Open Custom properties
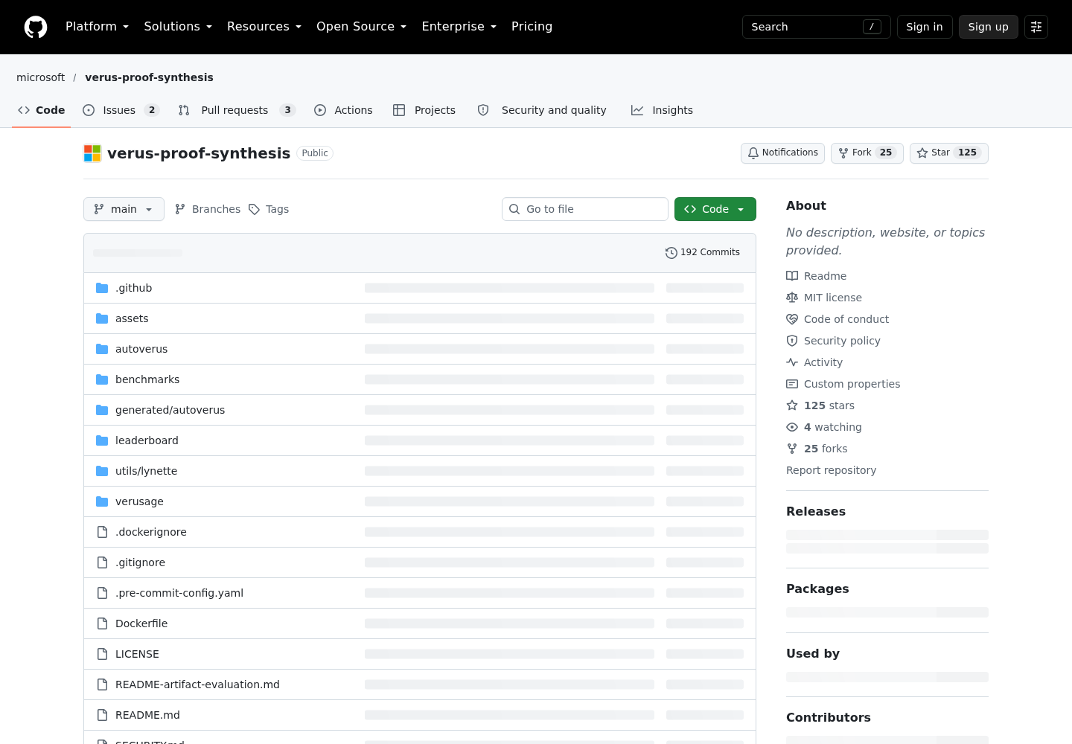1072x744 pixels. pyautogui.click(x=843, y=384)
